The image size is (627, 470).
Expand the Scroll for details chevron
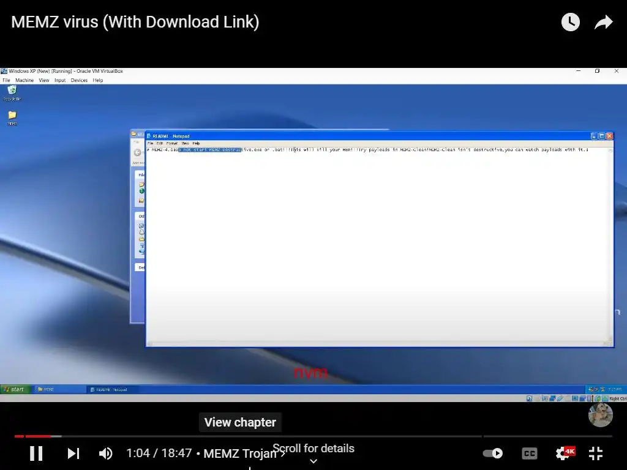click(x=313, y=461)
